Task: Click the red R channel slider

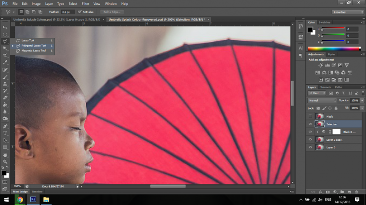Action: 333,29
